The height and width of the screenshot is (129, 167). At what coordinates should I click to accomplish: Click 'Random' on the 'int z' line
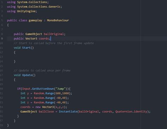tap(39, 102)
